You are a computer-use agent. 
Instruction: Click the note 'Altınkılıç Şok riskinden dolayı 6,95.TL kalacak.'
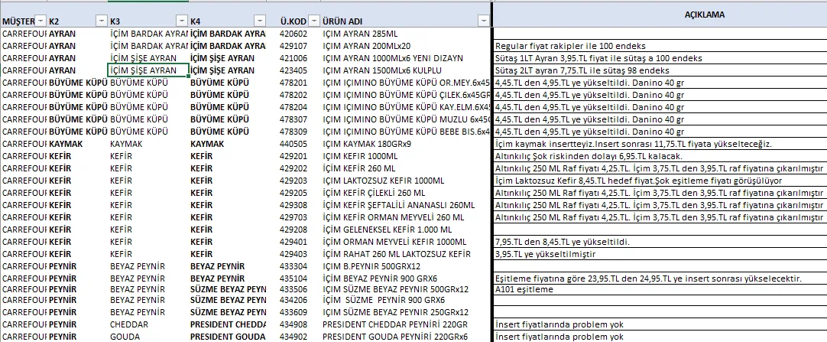pyautogui.click(x=589, y=156)
